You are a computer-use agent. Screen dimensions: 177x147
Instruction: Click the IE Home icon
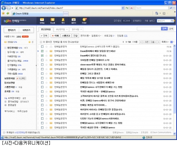coord(157,13)
